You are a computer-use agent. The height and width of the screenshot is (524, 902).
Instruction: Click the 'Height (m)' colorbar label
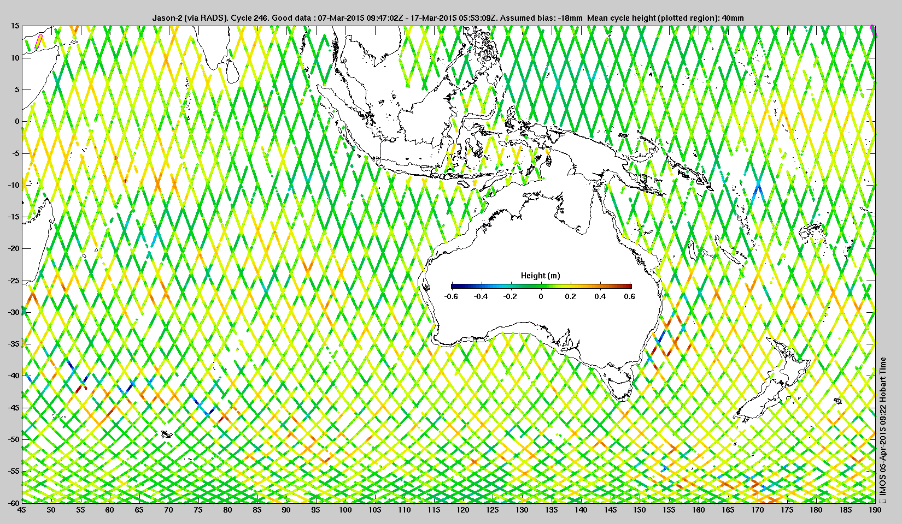540,276
